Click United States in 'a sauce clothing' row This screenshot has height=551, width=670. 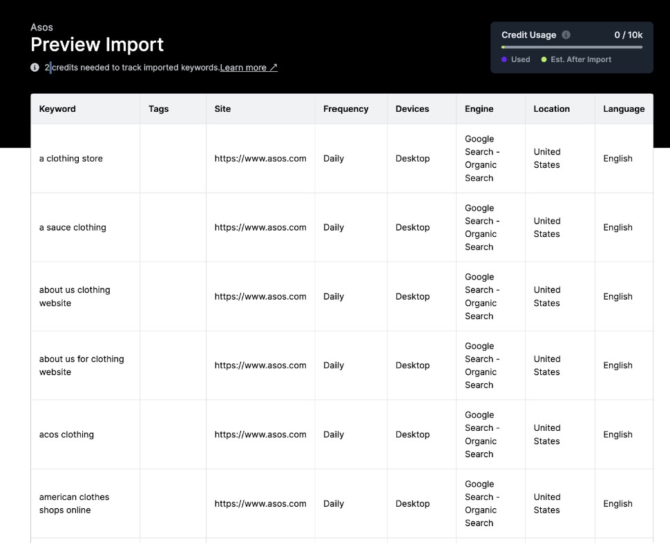coord(547,227)
